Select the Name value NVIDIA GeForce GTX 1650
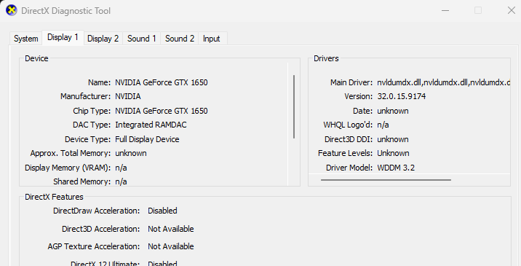 [162, 82]
